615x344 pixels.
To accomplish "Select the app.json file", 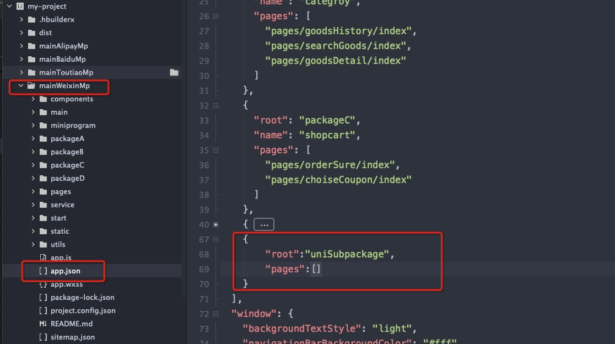I will tap(65, 271).
